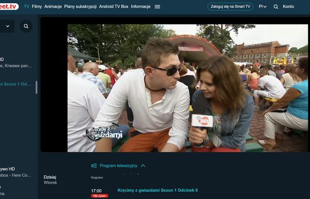Viewport: 310px width, 199px height.
Task: Open Informacje menu item
Action: click(141, 7)
